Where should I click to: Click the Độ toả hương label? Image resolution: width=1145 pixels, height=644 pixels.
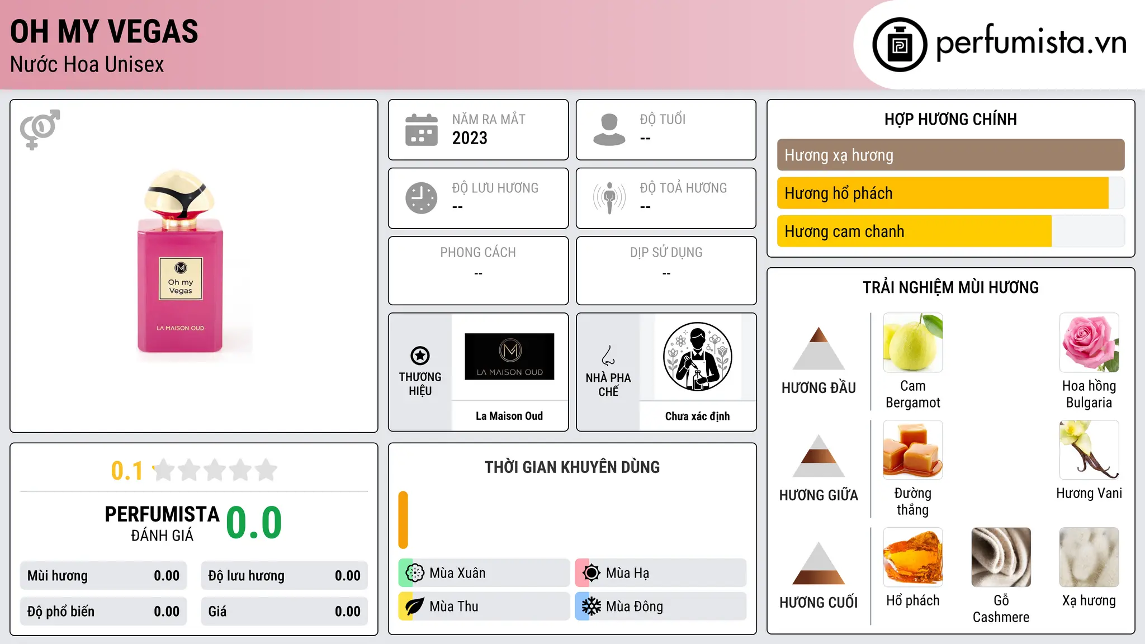(683, 188)
